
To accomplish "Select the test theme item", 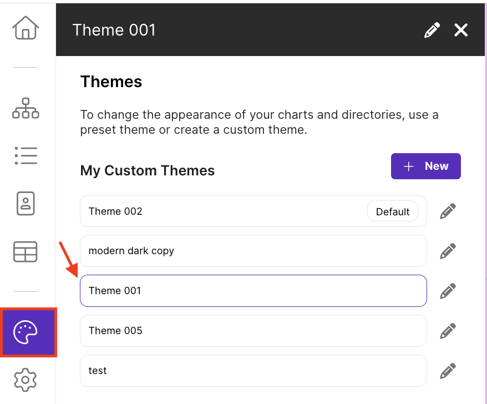I will pos(253,371).
